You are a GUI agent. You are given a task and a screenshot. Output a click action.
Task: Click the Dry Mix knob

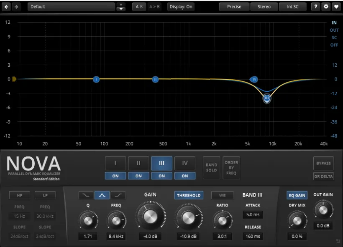click(x=297, y=221)
